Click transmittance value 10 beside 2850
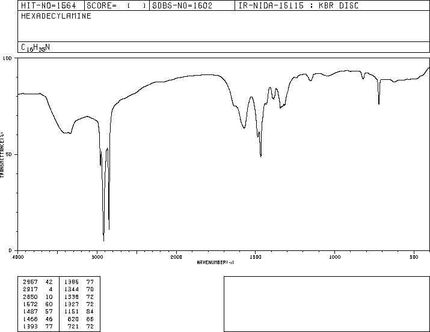The image size is (430, 332). pyautogui.click(x=49, y=297)
